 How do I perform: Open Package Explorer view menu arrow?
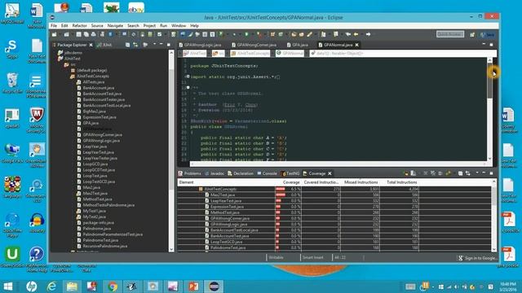click(x=154, y=45)
